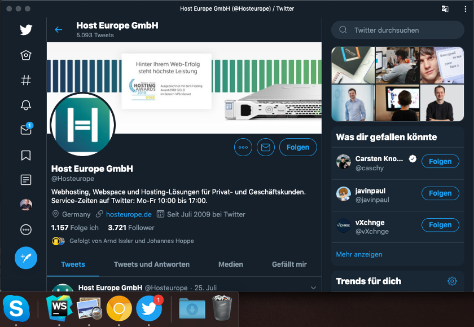Select the Tweets tab
The height and width of the screenshot is (327, 474).
pyautogui.click(x=73, y=264)
